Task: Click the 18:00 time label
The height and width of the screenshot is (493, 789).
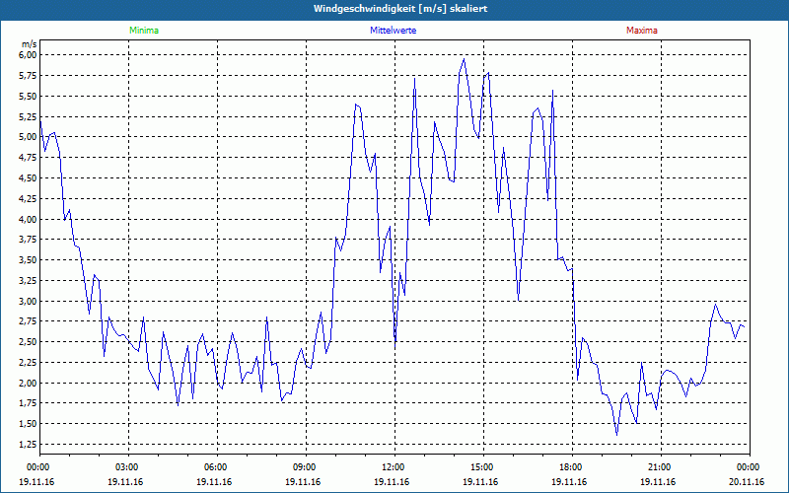Action: tap(570, 467)
